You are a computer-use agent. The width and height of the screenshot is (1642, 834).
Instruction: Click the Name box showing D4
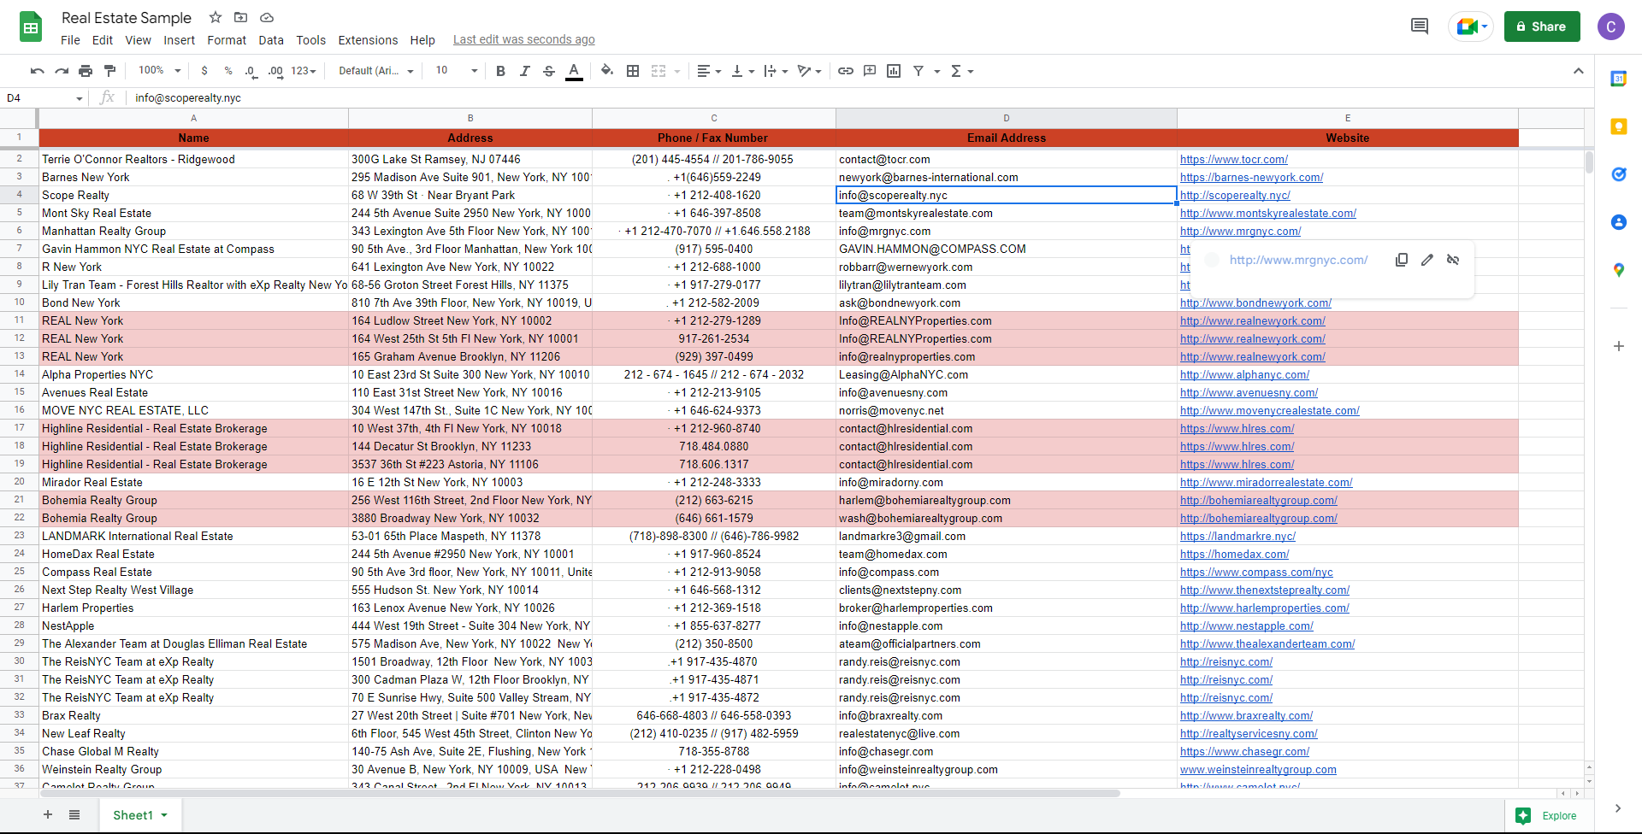click(x=43, y=98)
